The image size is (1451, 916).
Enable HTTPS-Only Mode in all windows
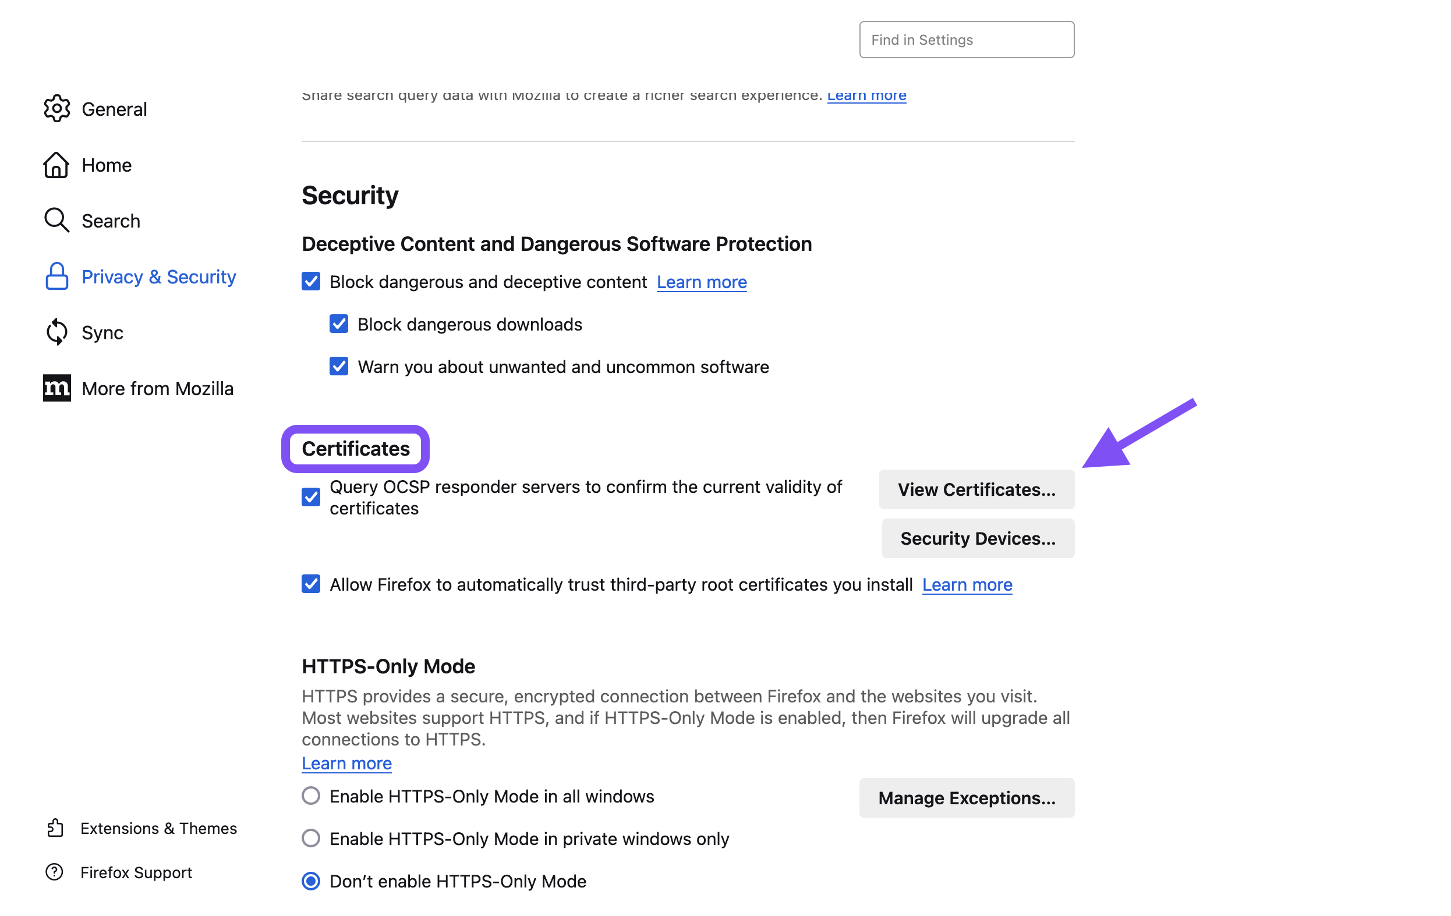311,796
